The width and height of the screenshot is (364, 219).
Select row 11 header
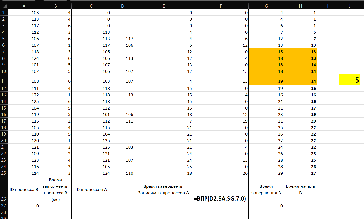click(4, 81)
